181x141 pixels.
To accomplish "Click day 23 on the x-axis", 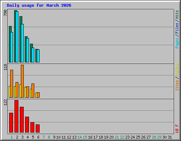I will pos(127,137).
